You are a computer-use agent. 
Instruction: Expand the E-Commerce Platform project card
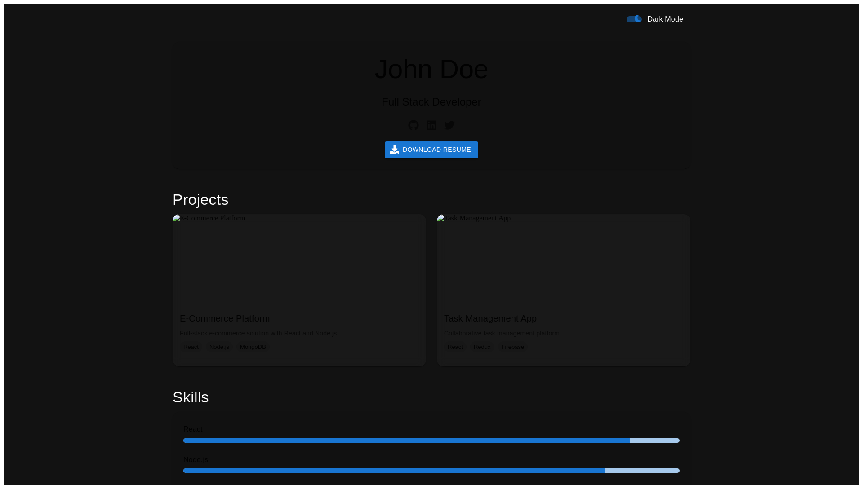click(x=299, y=290)
